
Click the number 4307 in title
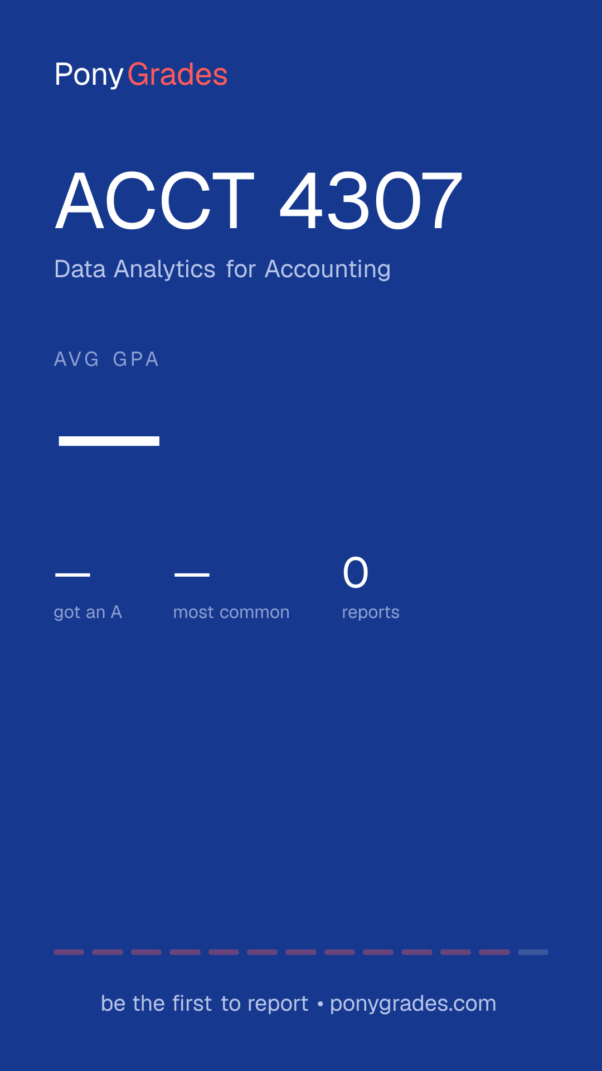pyautogui.click(x=371, y=200)
